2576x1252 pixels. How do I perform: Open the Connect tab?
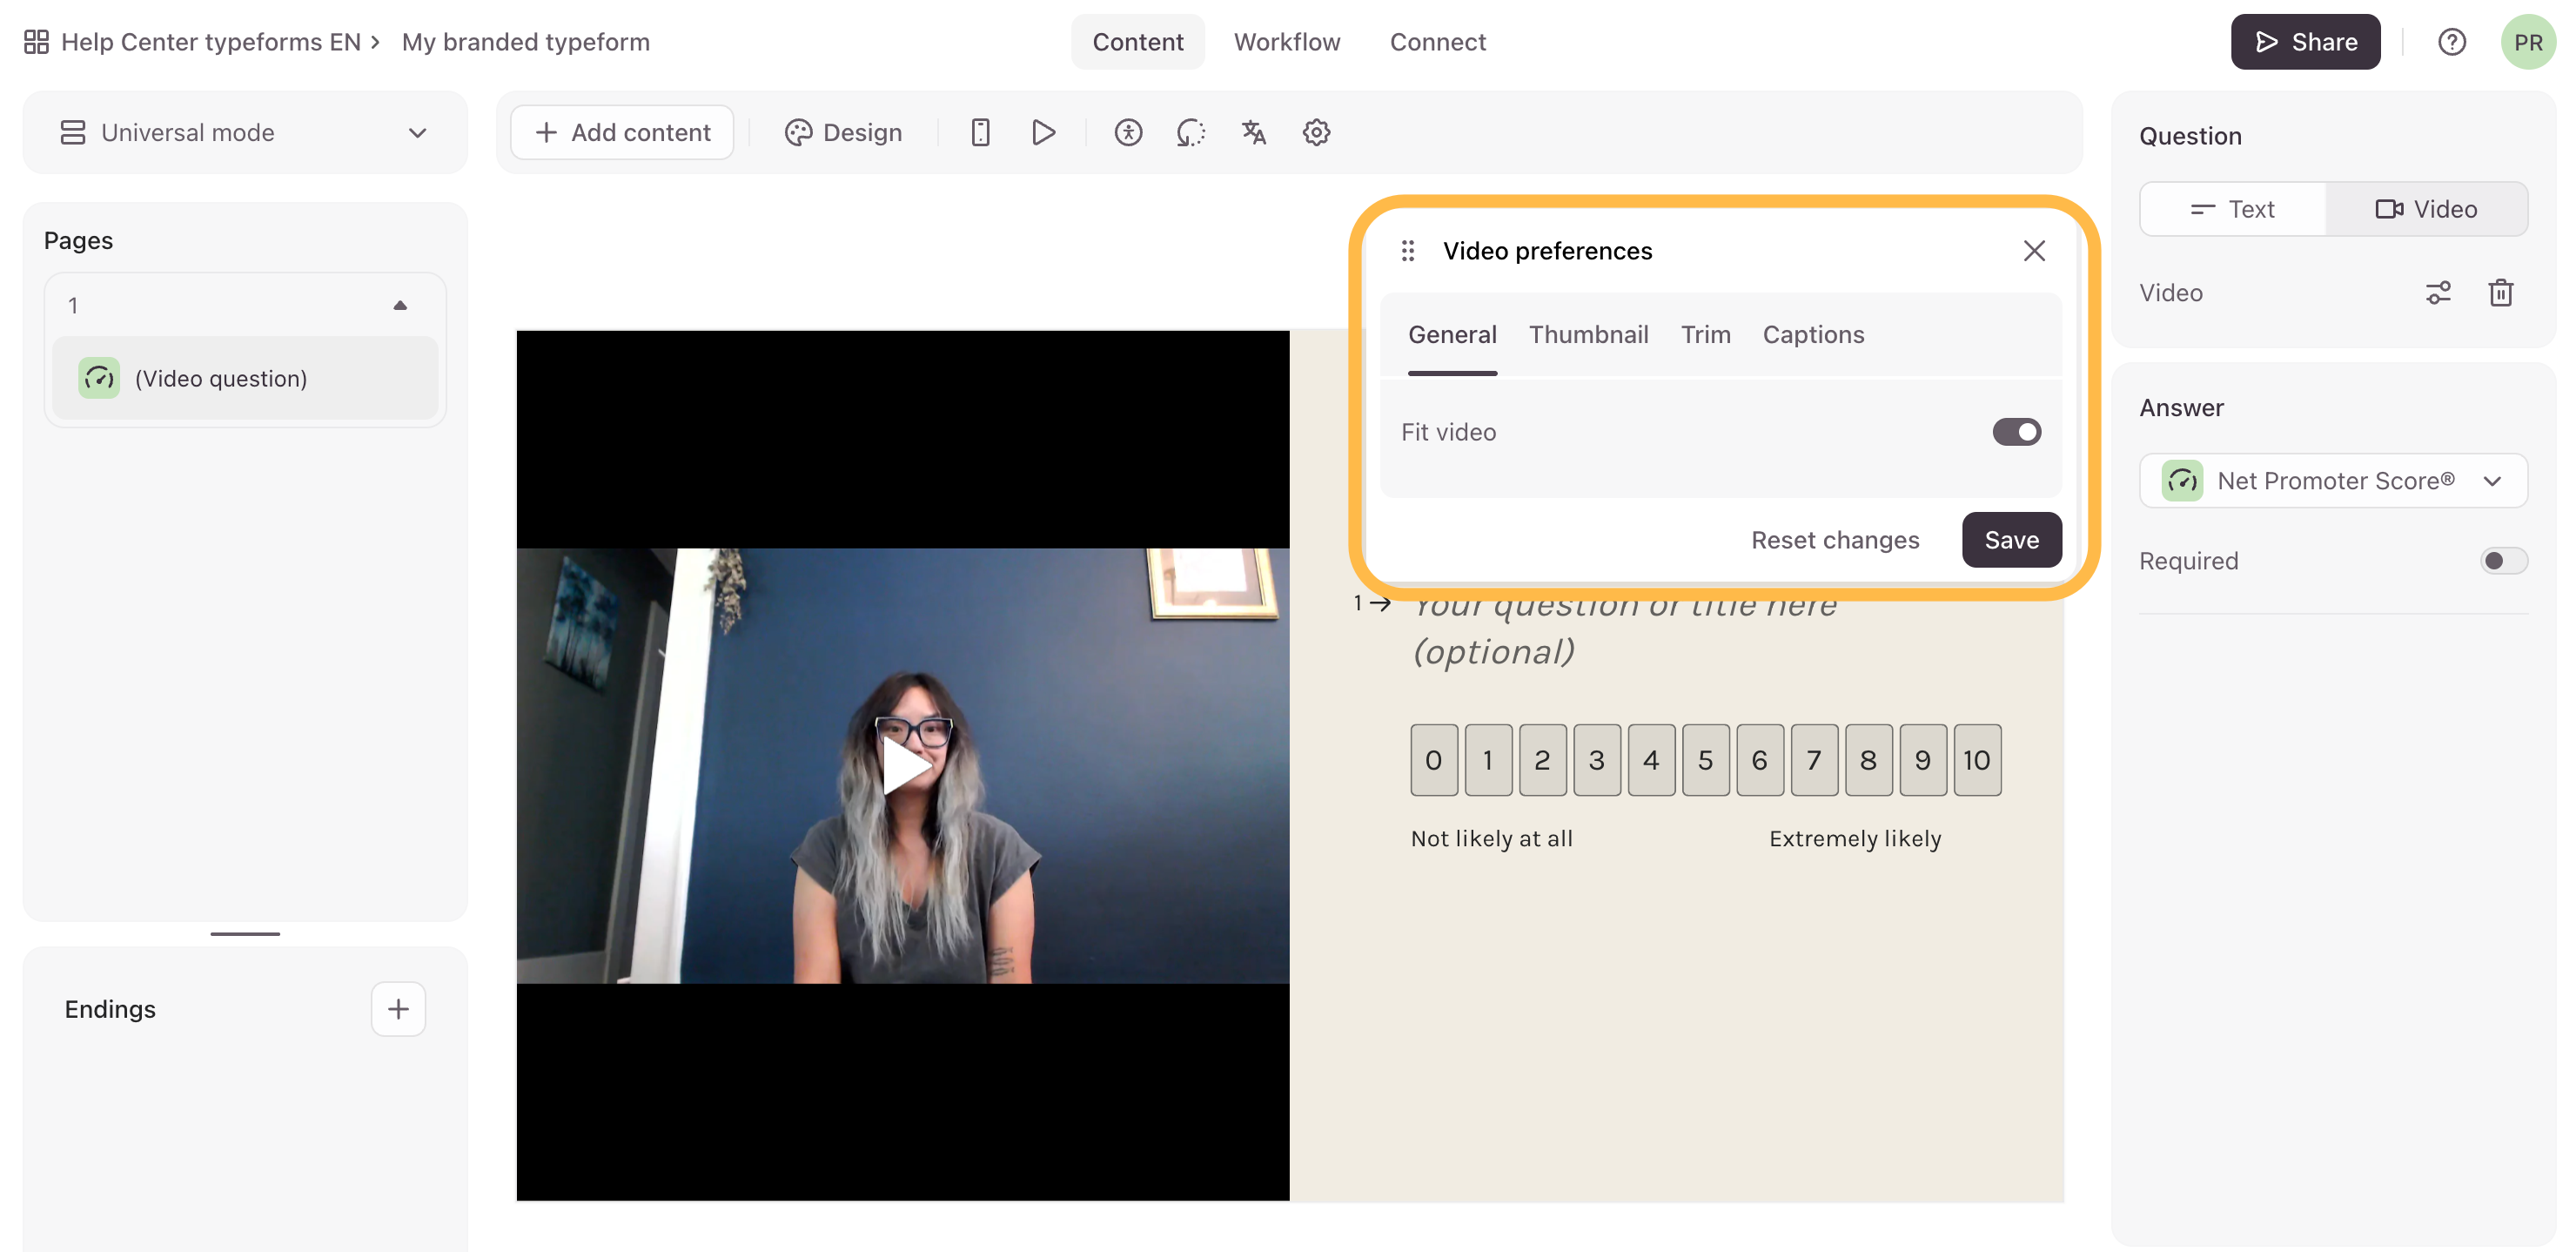[1437, 42]
